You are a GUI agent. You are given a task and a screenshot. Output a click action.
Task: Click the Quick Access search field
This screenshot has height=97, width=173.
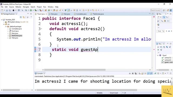pyautogui.click(x=155, y=10)
